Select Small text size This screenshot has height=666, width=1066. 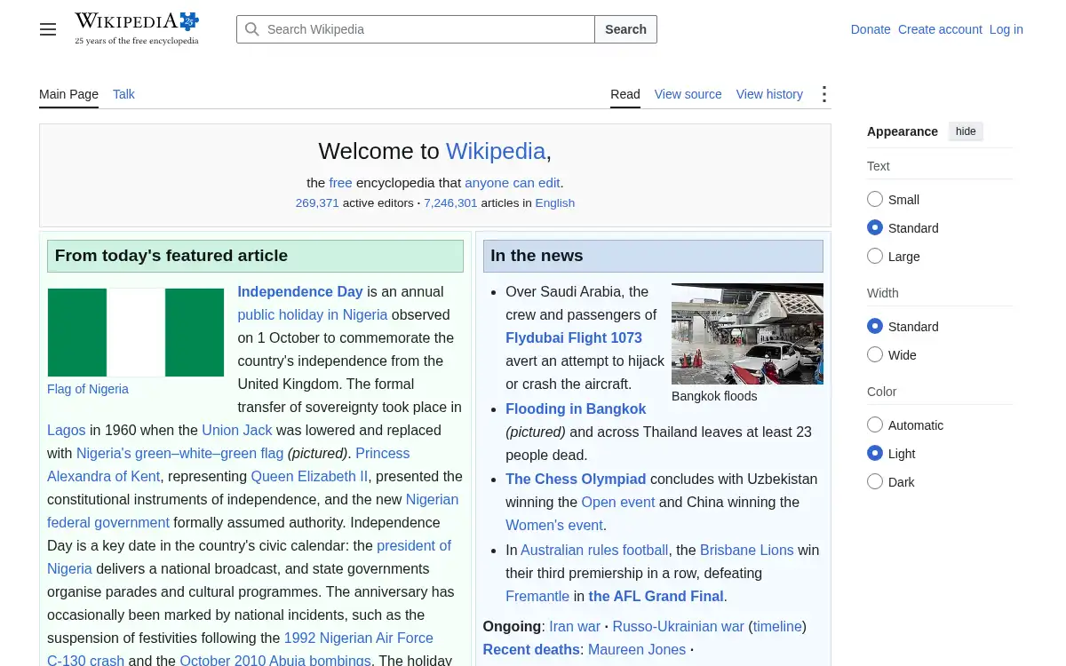click(875, 200)
